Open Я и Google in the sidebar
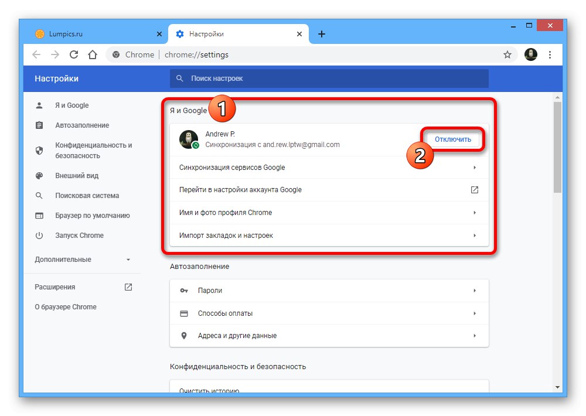Image resolution: width=586 pixels, height=416 pixels. (71, 105)
